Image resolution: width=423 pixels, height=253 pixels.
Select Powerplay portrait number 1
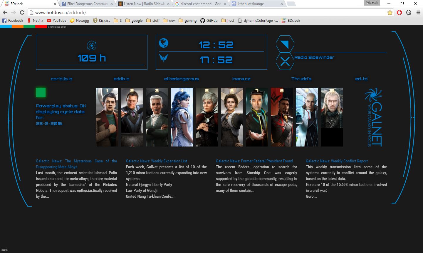pyautogui.click(x=107, y=117)
